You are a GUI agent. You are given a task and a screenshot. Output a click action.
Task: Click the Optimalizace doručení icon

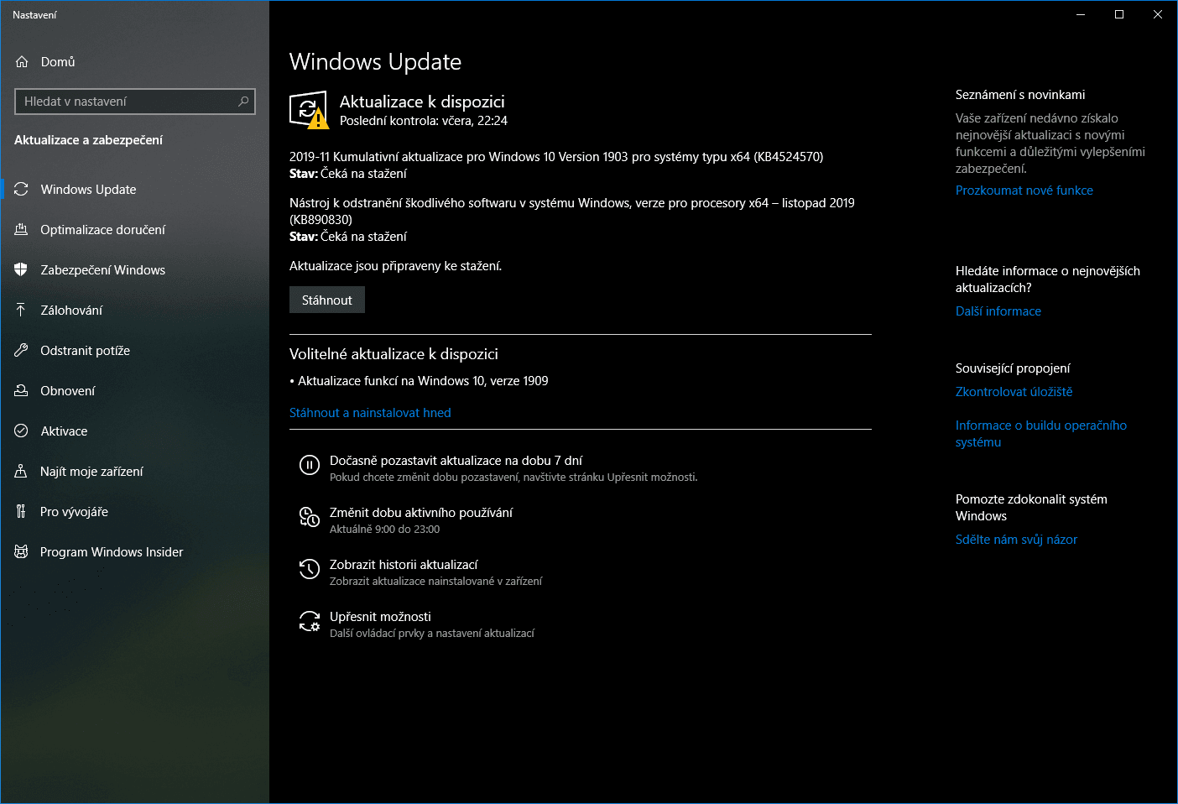coord(21,230)
